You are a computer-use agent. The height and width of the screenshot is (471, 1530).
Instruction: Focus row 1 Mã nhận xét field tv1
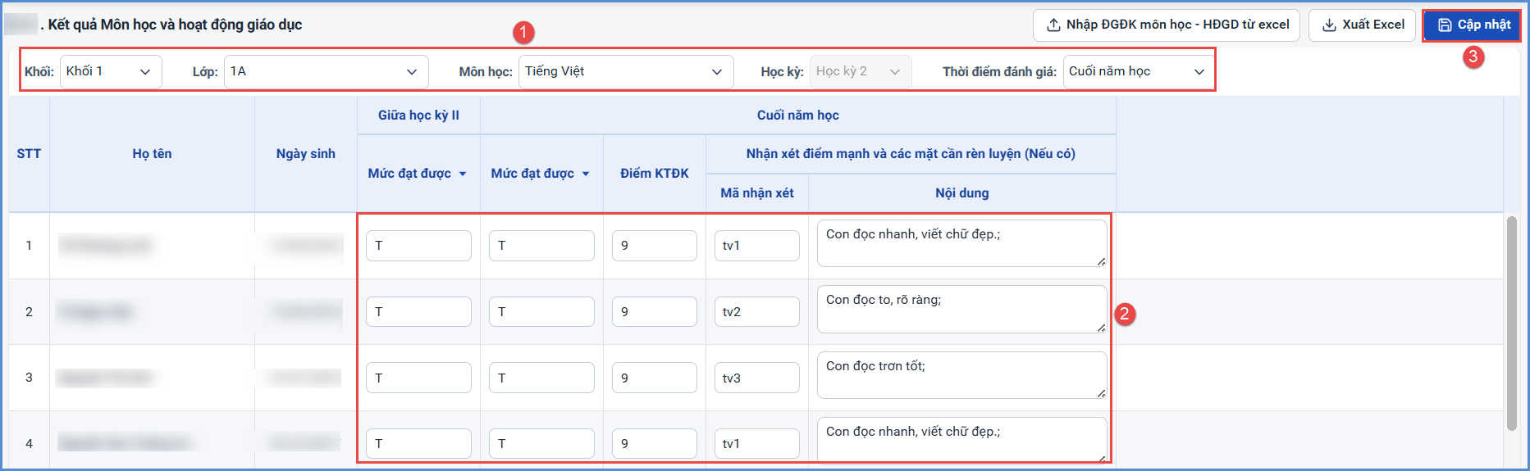point(757,246)
